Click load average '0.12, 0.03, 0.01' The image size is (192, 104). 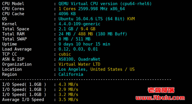(78, 49)
